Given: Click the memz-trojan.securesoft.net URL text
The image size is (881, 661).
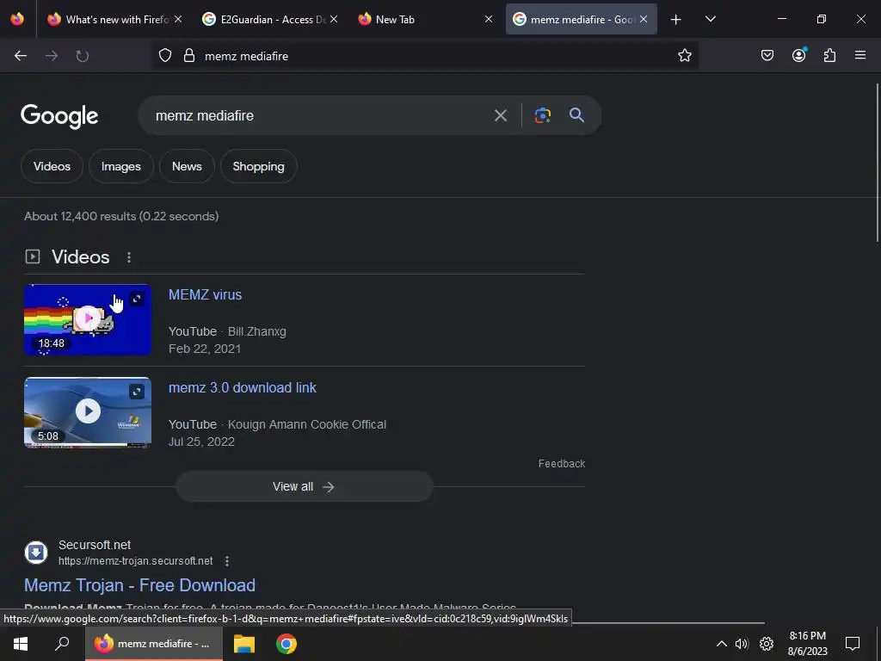Looking at the screenshot, I should pos(135,561).
